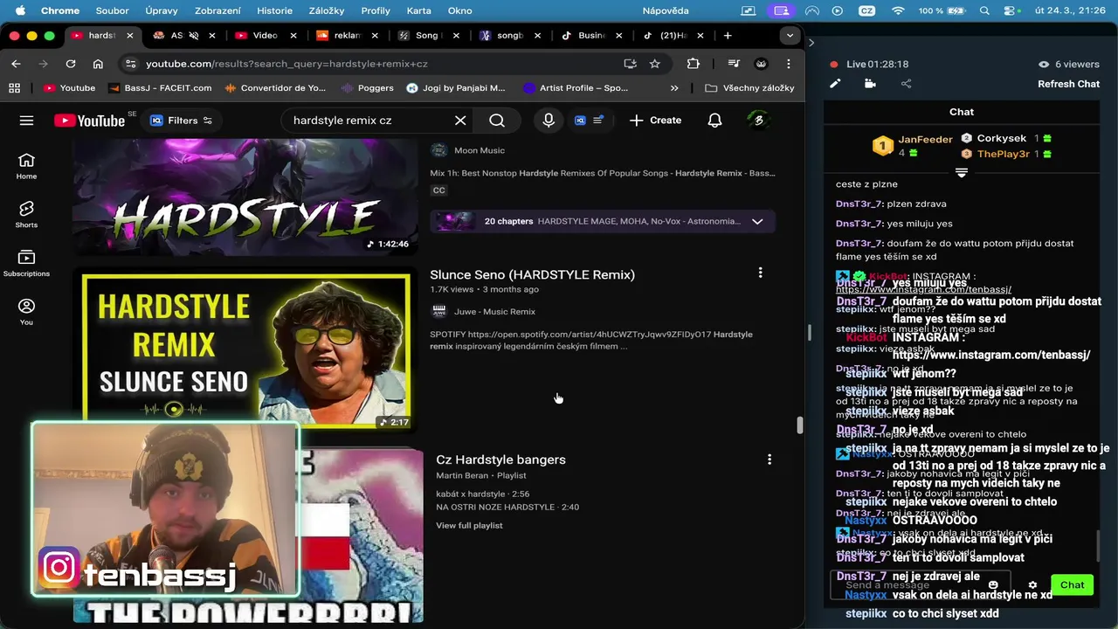Click the browser home icon

(x=98, y=64)
